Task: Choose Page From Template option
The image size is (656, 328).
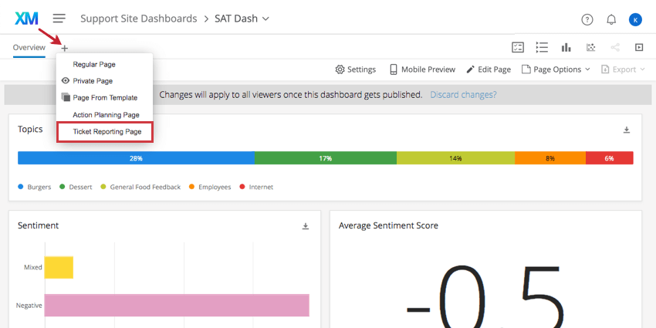Action: click(105, 98)
